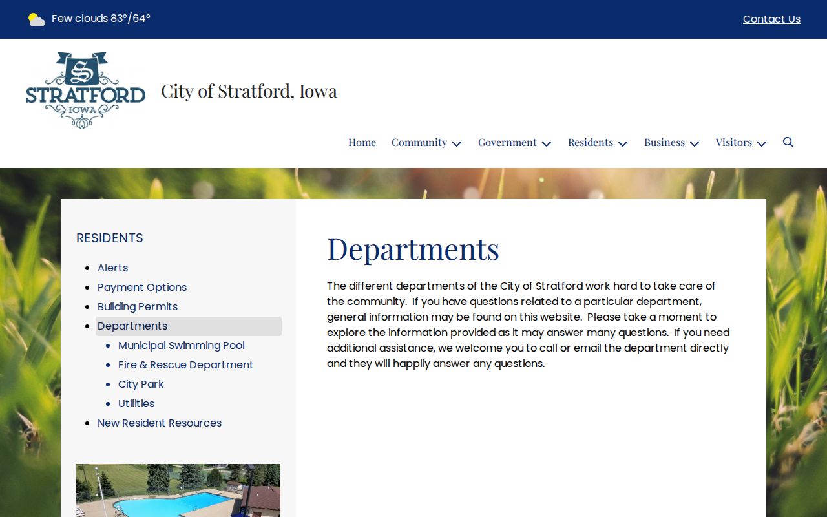The image size is (827, 517).
Task: Open the Municipal Swimming Pool page
Action: [x=182, y=345]
